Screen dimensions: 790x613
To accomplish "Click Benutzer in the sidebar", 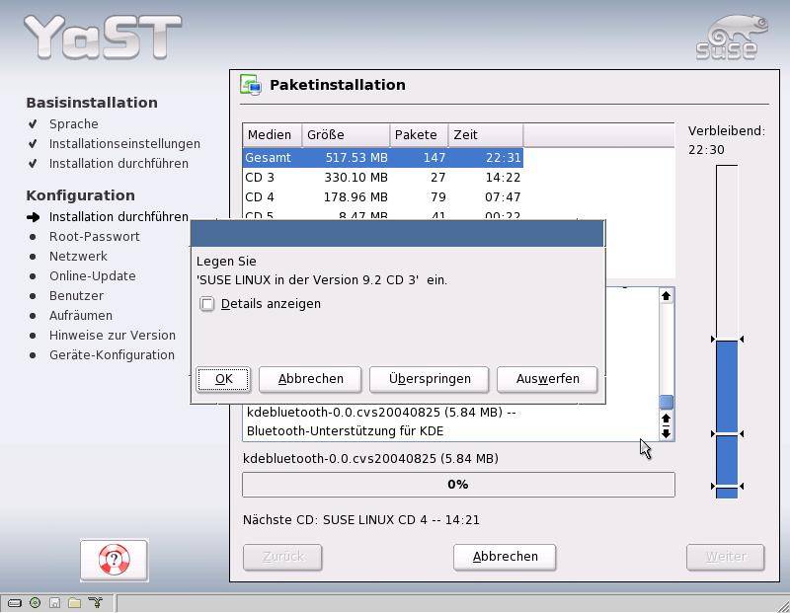I will click(76, 296).
